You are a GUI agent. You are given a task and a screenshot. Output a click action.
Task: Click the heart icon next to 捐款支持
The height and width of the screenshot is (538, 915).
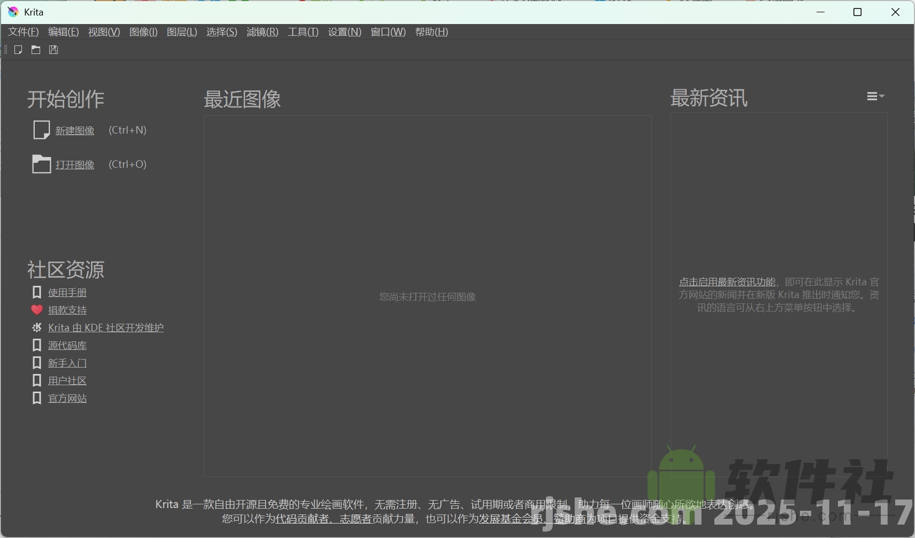click(36, 310)
